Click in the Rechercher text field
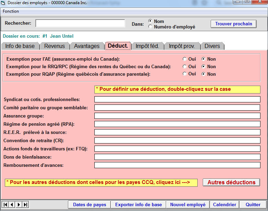The height and width of the screenshot is (211, 268). [80, 23]
